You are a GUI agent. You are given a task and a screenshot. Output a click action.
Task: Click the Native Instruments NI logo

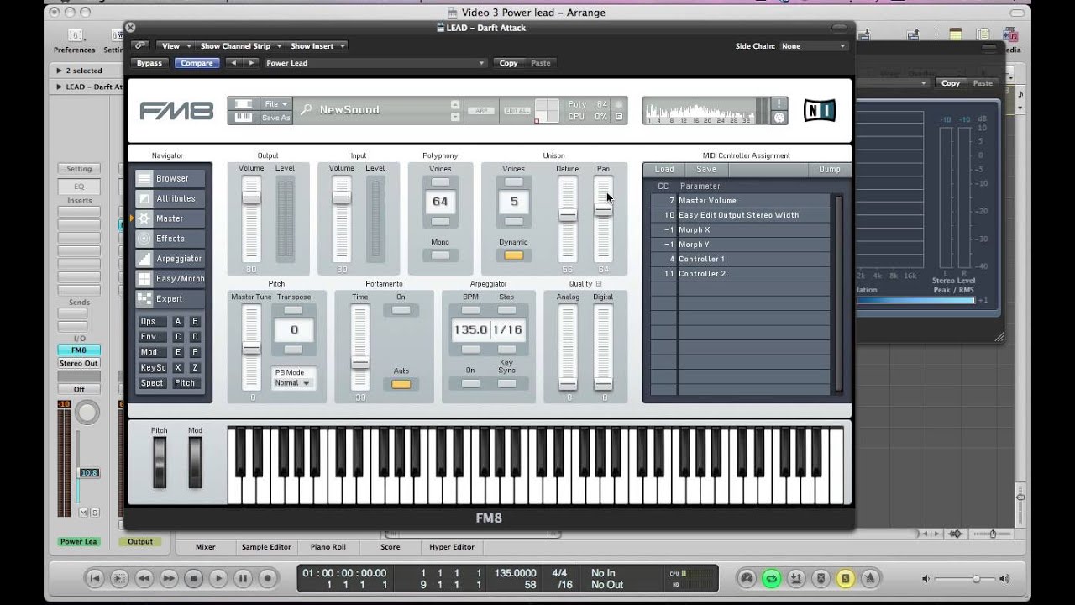819,110
